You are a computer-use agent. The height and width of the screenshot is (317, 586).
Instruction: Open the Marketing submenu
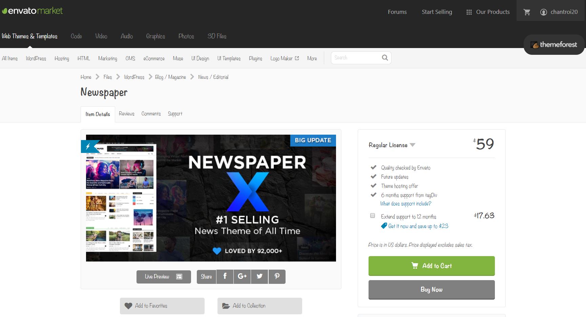pyautogui.click(x=107, y=58)
